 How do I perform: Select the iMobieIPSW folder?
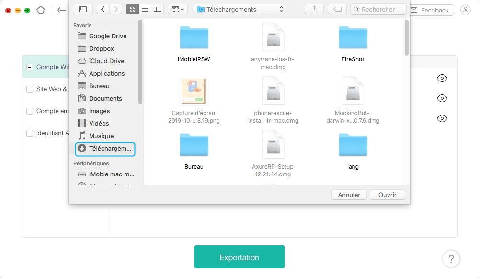[x=194, y=45]
